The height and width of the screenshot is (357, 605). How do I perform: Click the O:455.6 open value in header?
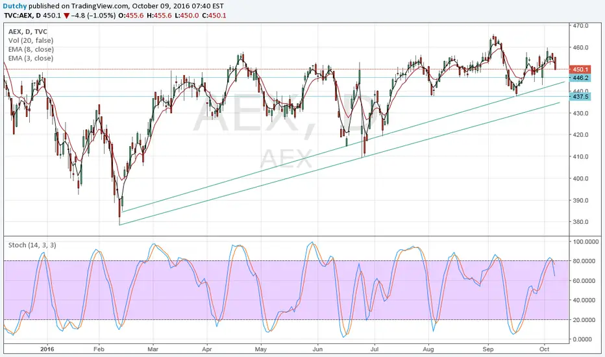coord(130,16)
